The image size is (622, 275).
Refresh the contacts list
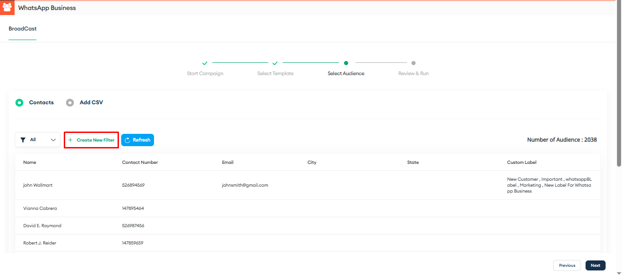138,140
